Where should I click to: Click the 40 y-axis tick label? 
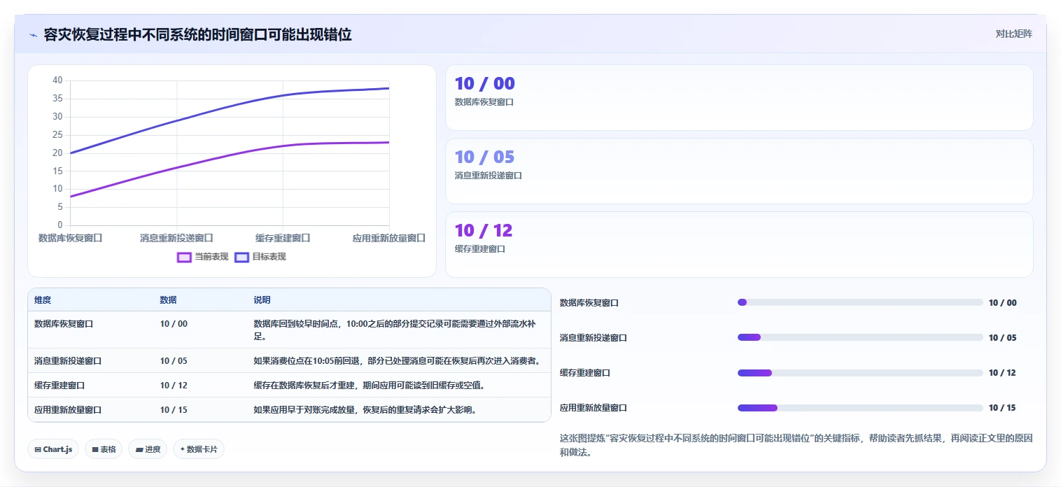[x=57, y=80]
